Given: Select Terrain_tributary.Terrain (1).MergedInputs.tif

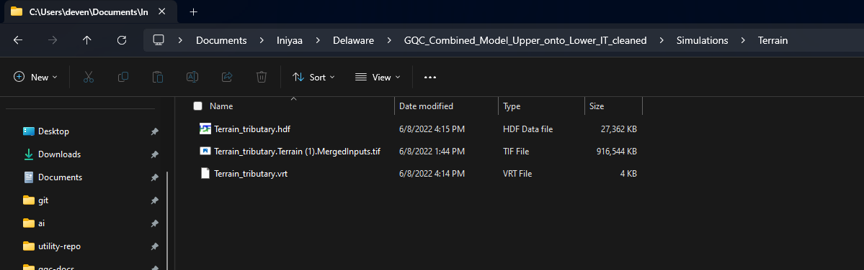Looking at the screenshot, I should pos(297,152).
